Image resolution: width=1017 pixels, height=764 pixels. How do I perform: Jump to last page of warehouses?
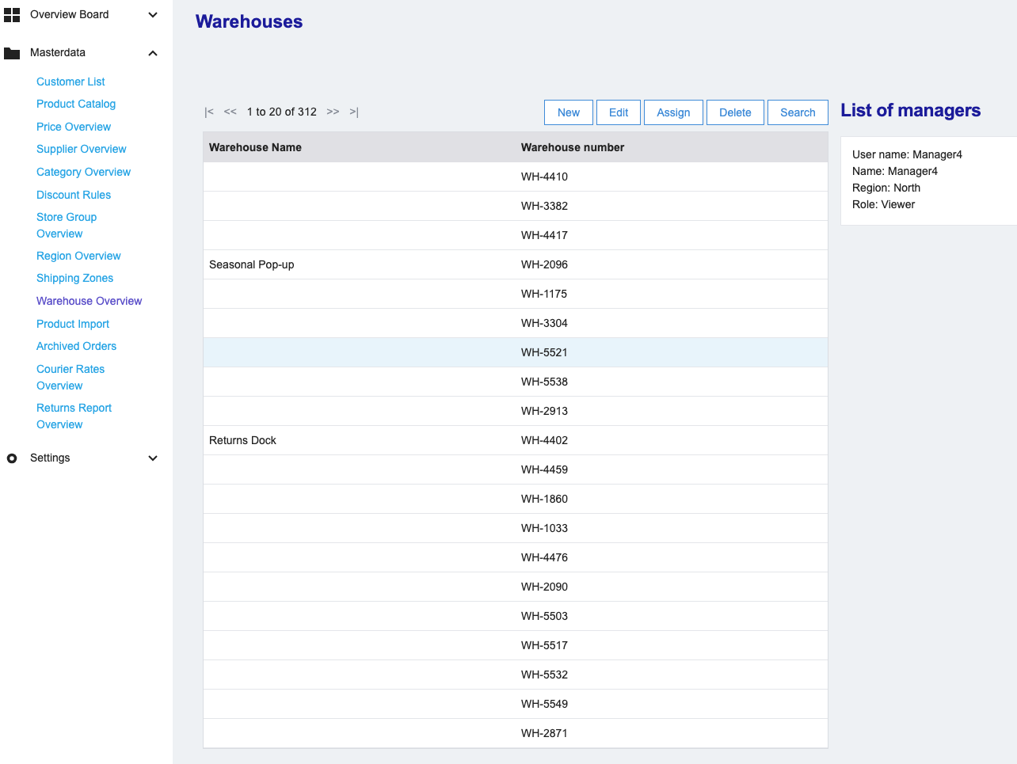pyautogui.click(x=354, y=112)
